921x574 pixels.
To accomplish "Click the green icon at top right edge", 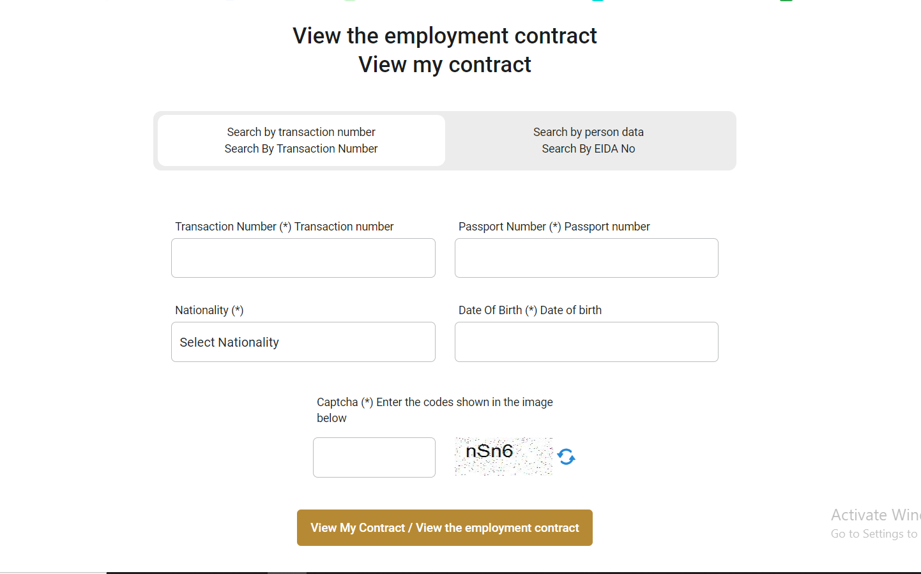I will [x=786, y=2].
